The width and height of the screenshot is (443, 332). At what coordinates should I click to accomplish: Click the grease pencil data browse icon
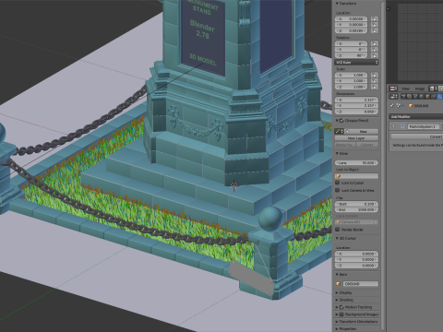(339, 131)
